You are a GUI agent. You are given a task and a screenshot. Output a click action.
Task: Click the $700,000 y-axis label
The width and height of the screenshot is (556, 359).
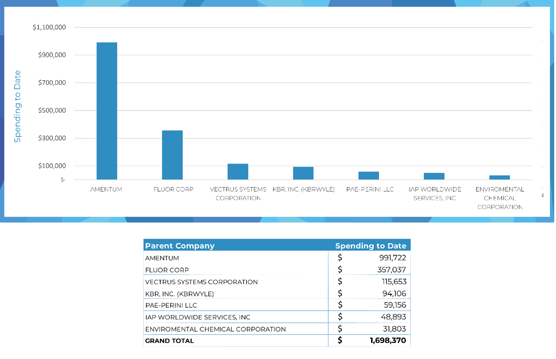(x=52, y=83)
